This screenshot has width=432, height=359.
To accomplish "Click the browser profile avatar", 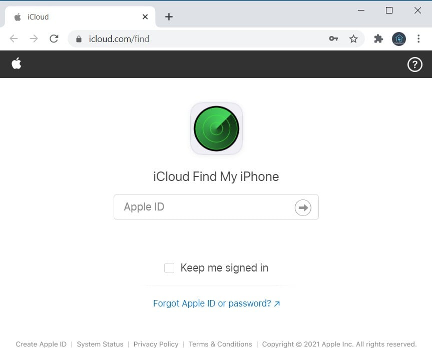I will pyautogui.click(x=399, y=39).
